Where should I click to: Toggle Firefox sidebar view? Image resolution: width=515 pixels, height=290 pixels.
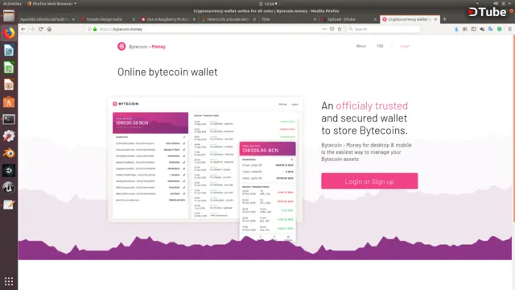click(x=474, y=29)
